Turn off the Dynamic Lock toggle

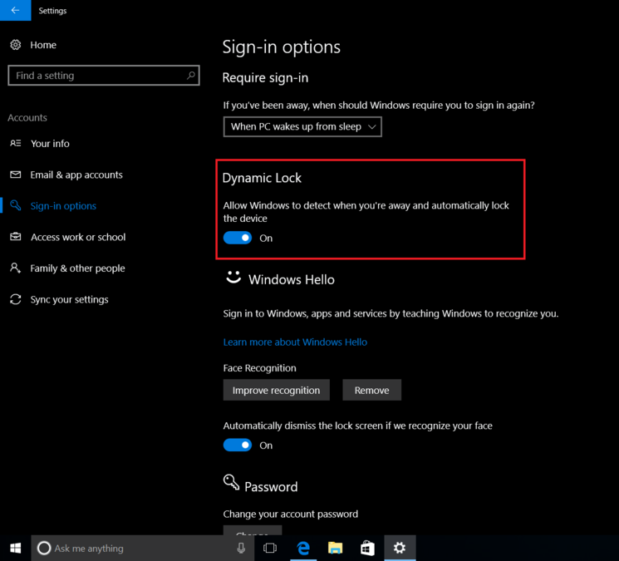point(238,238)
